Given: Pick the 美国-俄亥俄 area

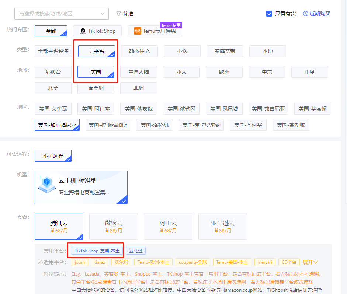Looking at the screenshot, I should pyautogui.click(x=139, y=109).
